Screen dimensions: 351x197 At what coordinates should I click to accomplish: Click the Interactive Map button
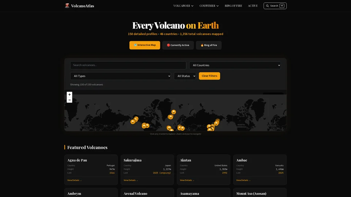point(145,45)
